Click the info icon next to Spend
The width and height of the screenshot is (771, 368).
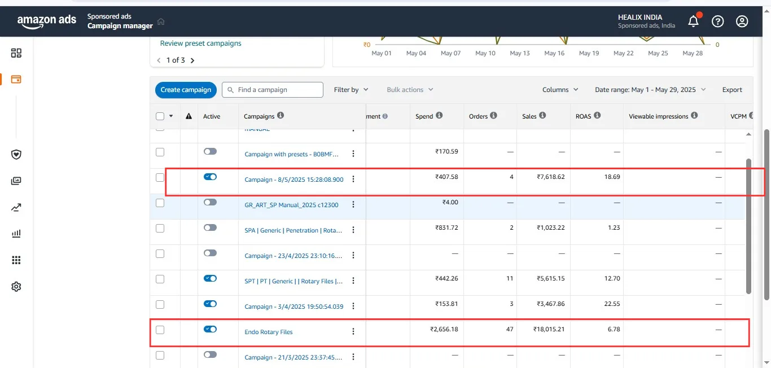tap(439, 116)
